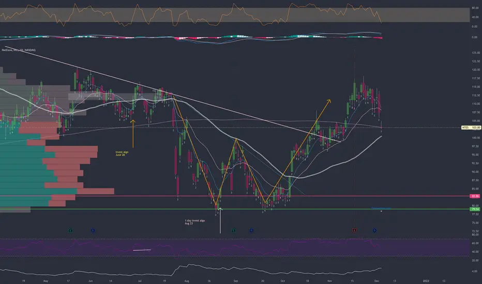Screen dimensions: 482x284
Task: Select the NTES 103.00 price label
Action: coord(471,128)
